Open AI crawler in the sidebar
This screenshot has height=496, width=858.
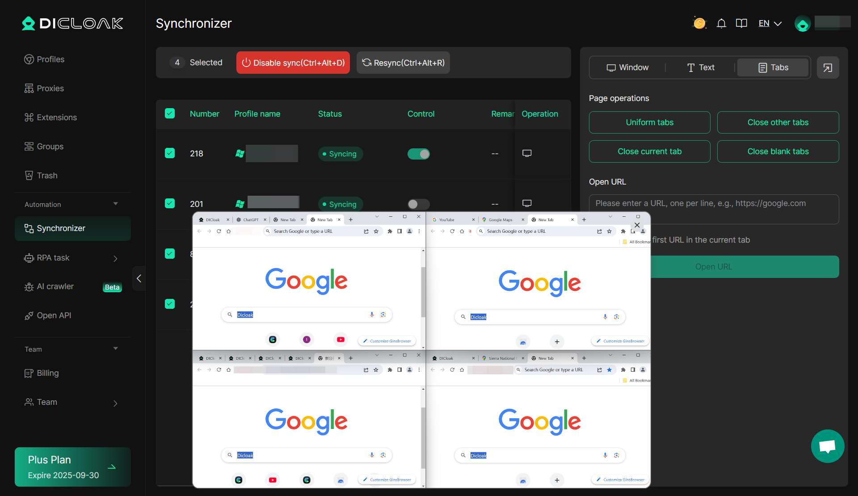(x=73, y=286)
